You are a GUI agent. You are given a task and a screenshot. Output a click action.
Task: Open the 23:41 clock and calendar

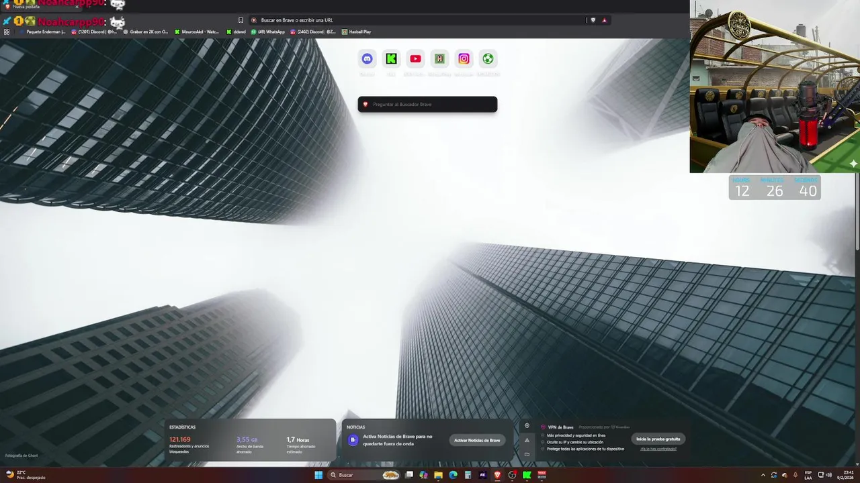[x=845, y=475]
